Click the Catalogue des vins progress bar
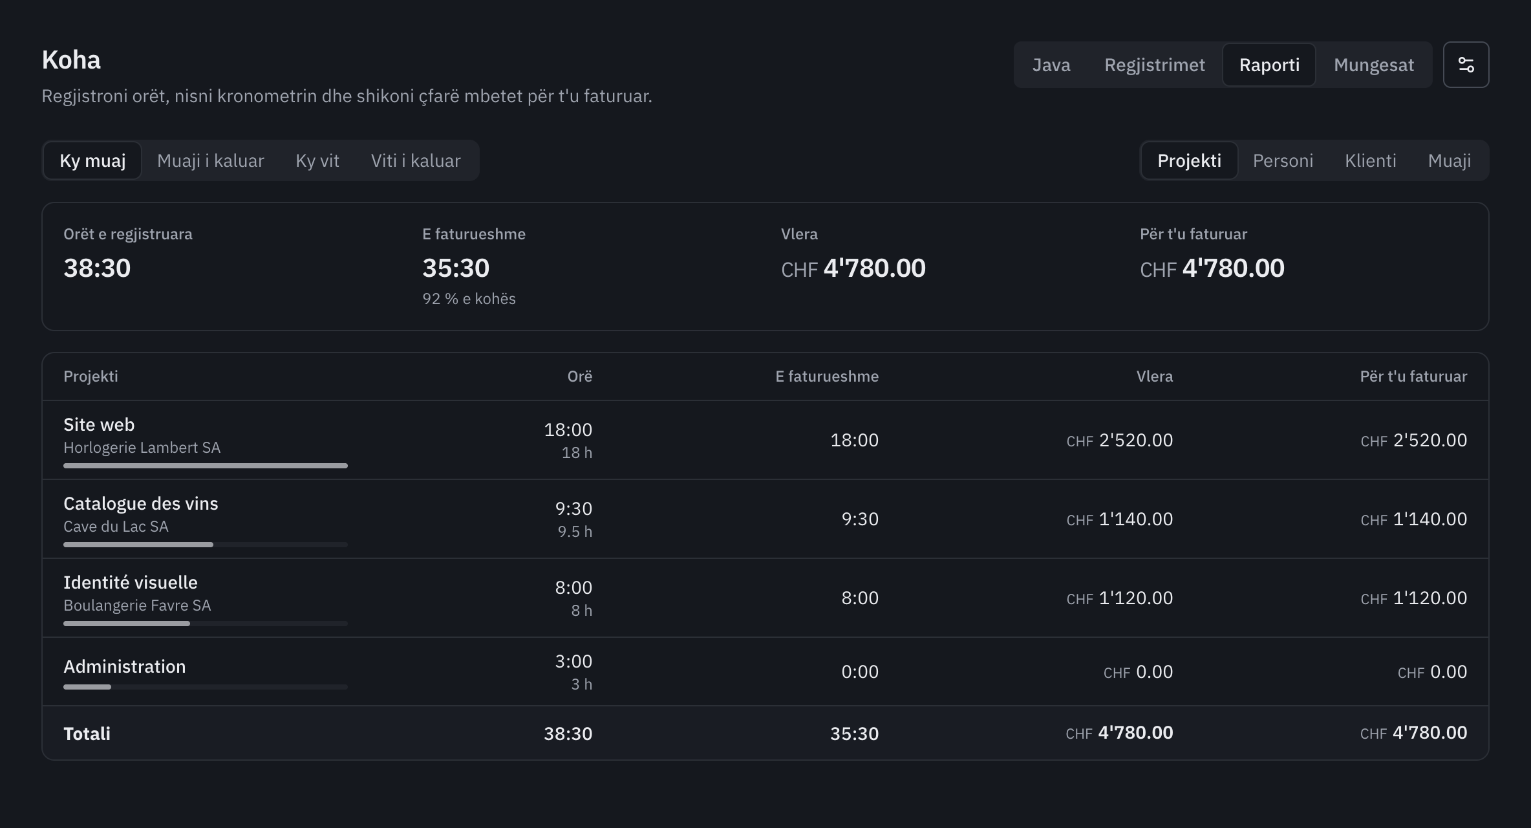 (x=206, y=545)
